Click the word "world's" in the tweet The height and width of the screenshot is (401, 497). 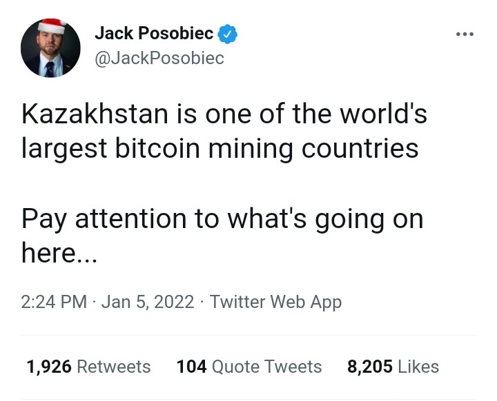point(382,114)
